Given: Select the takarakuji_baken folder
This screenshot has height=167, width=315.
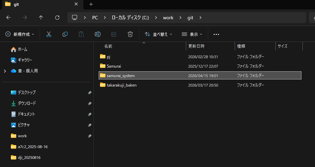Looking at the screenshot, I should click(x=121, y=85).
